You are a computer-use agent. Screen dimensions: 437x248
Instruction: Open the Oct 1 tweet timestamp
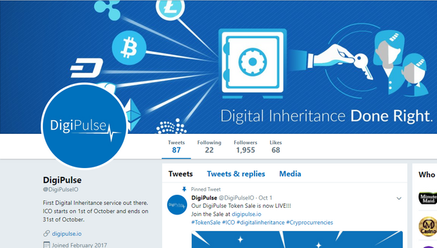[266, 198]
